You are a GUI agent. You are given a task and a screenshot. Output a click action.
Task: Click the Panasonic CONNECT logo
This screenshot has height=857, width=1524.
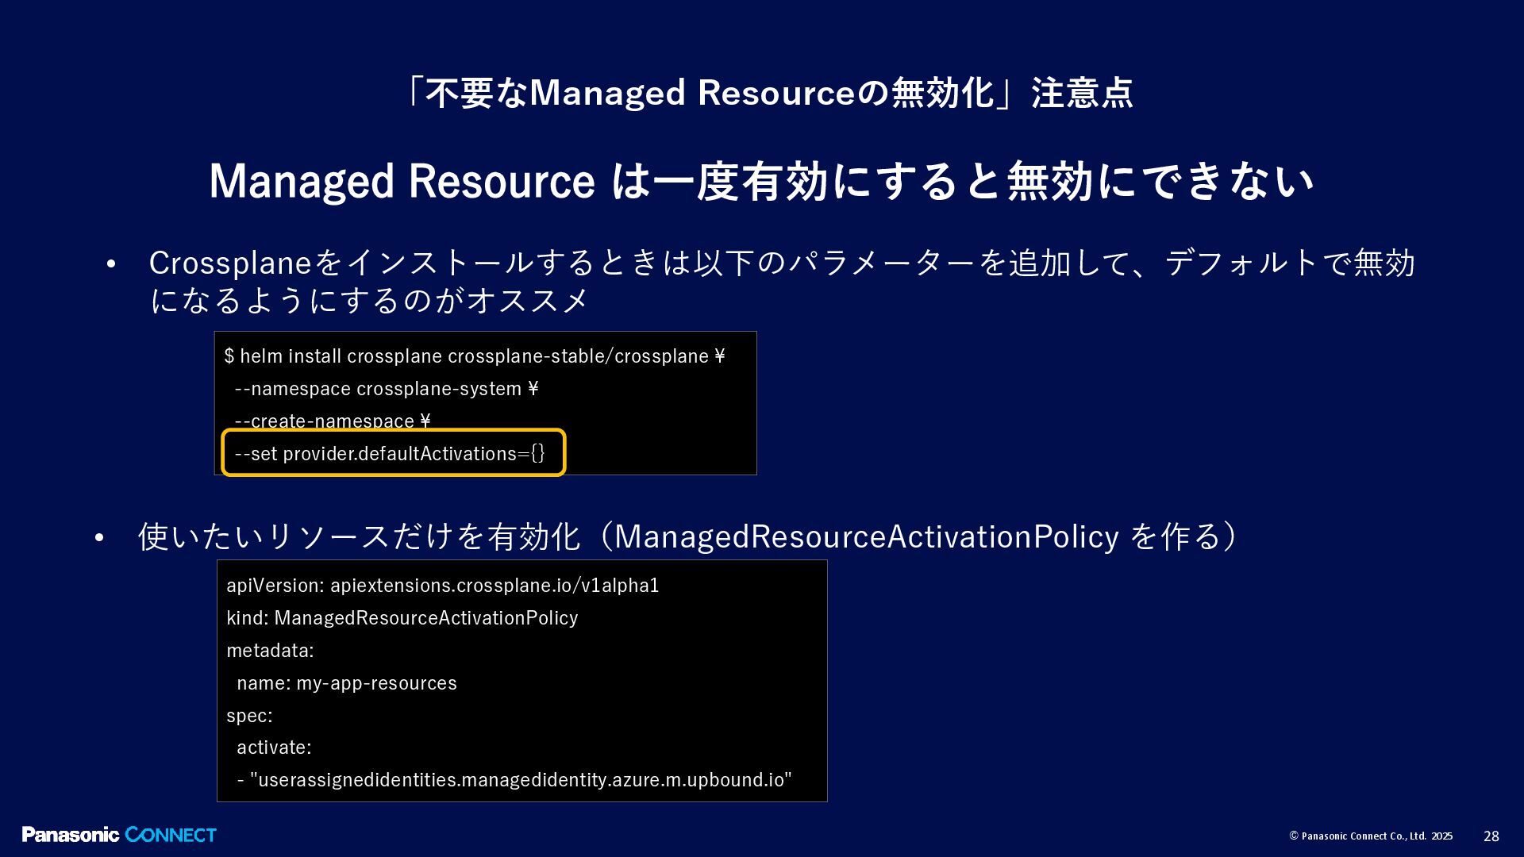click(119, 835)
